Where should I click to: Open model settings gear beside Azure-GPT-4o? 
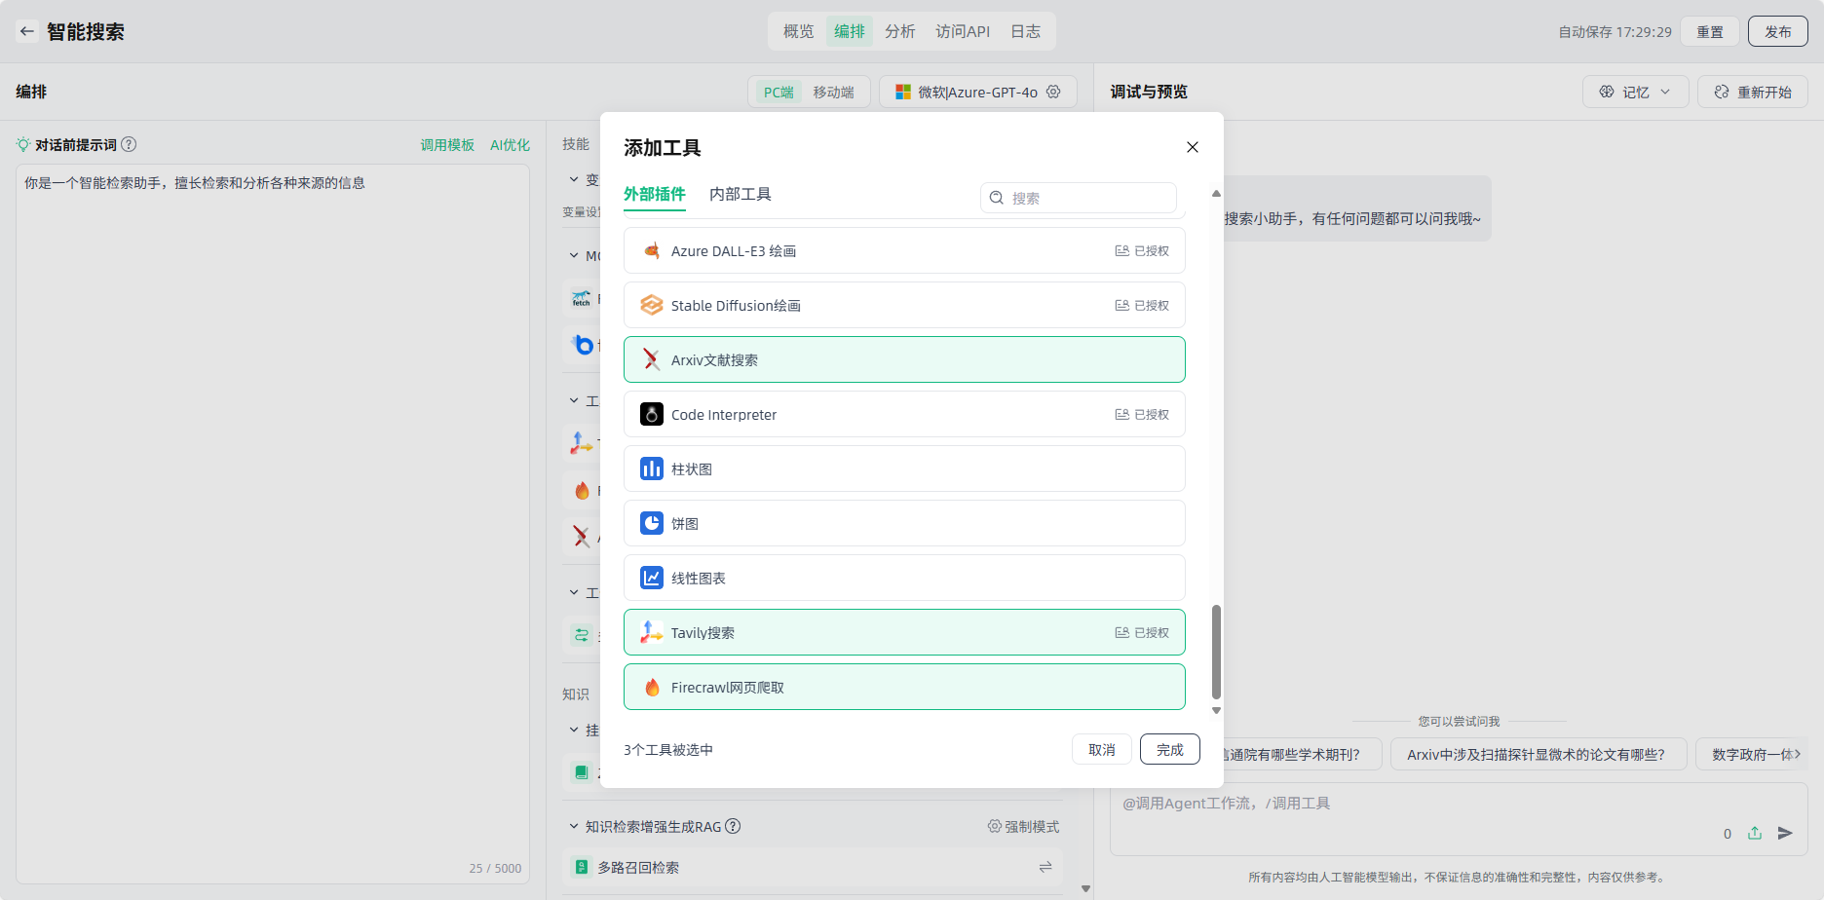[1053, 92]
